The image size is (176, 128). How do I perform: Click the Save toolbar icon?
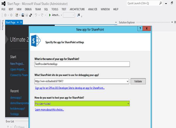click(27, 15)
